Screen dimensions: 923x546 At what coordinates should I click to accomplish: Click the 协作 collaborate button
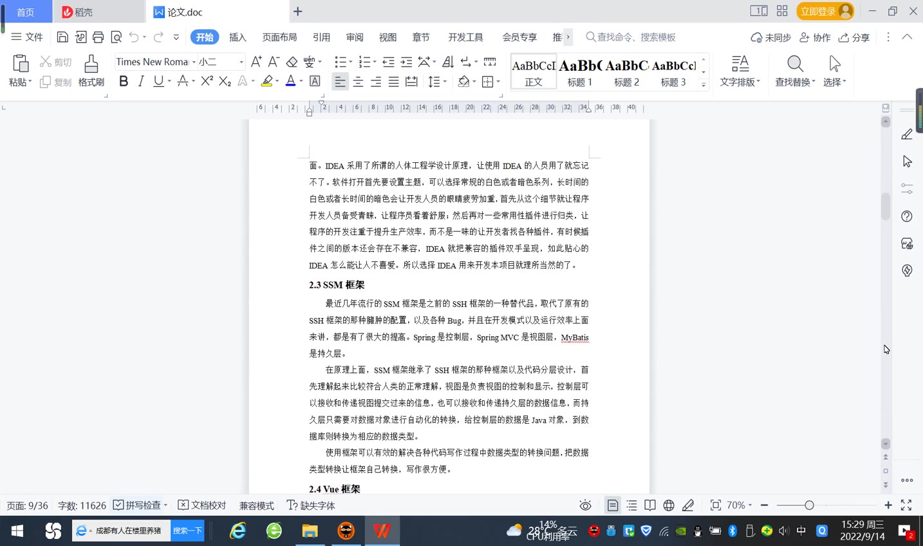click(x=815, y=37)
